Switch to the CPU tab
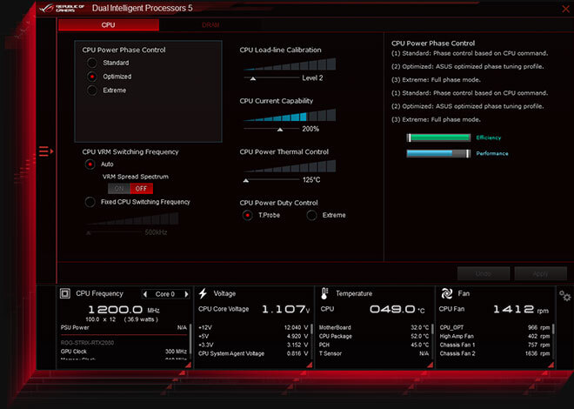 109,25
